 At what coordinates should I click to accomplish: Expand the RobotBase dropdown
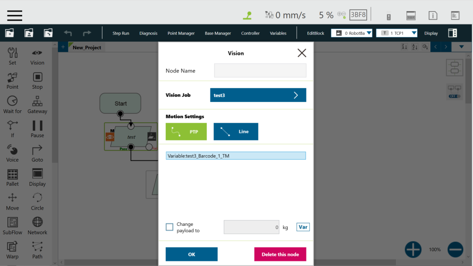coord(352,33)
